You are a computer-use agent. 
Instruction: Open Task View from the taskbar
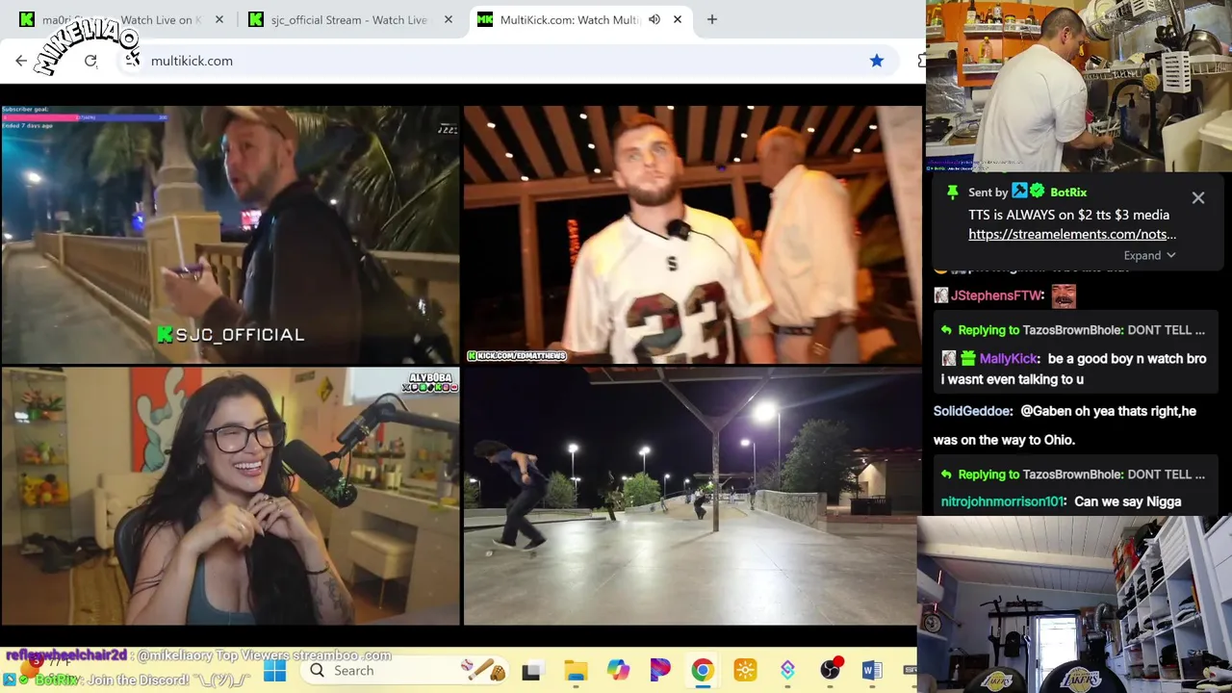[x=531, y=671]
